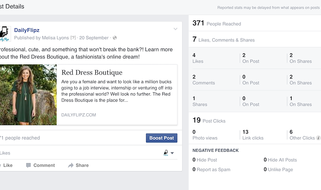321x190 pixels.
Task: Click the [?] help marker beside Melisa Lyons
Action: [73, 38]
